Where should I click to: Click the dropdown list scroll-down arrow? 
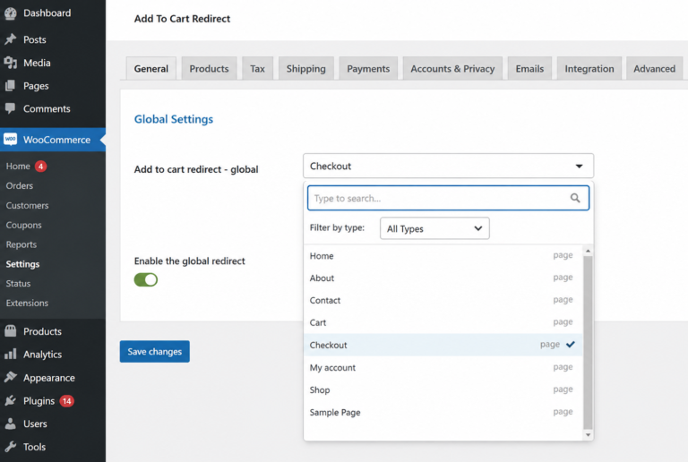coord(588,435)
